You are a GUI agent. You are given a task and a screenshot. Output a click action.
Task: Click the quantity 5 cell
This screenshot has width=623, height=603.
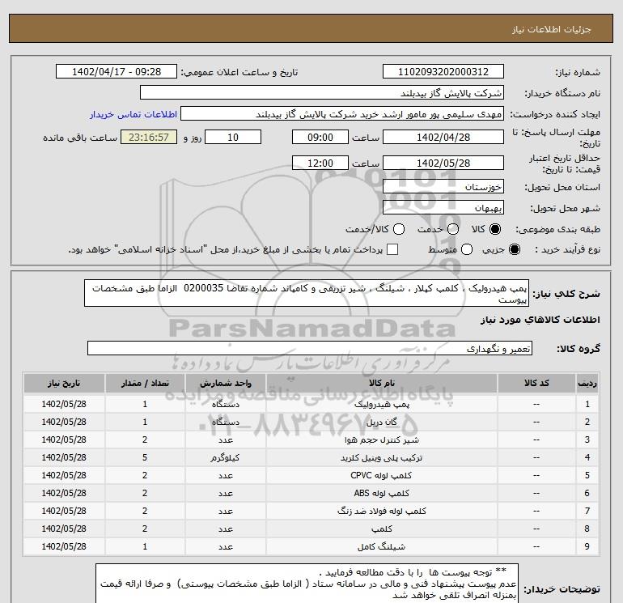145,458
